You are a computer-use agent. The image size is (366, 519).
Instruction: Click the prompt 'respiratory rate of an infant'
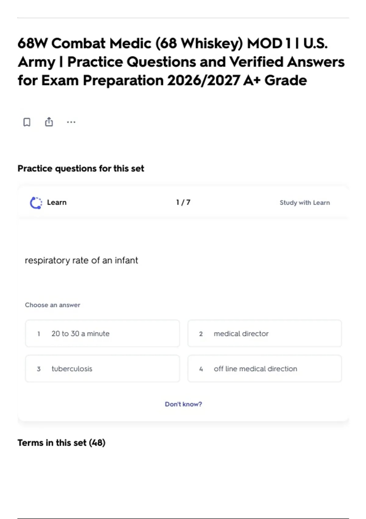coord(81,260)
